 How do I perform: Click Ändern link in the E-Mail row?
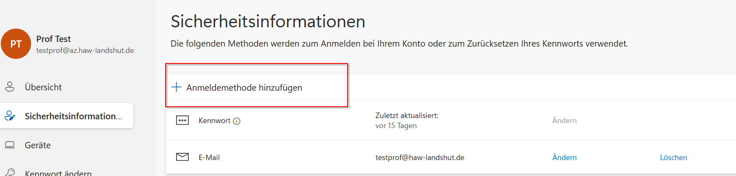point(564,158)
